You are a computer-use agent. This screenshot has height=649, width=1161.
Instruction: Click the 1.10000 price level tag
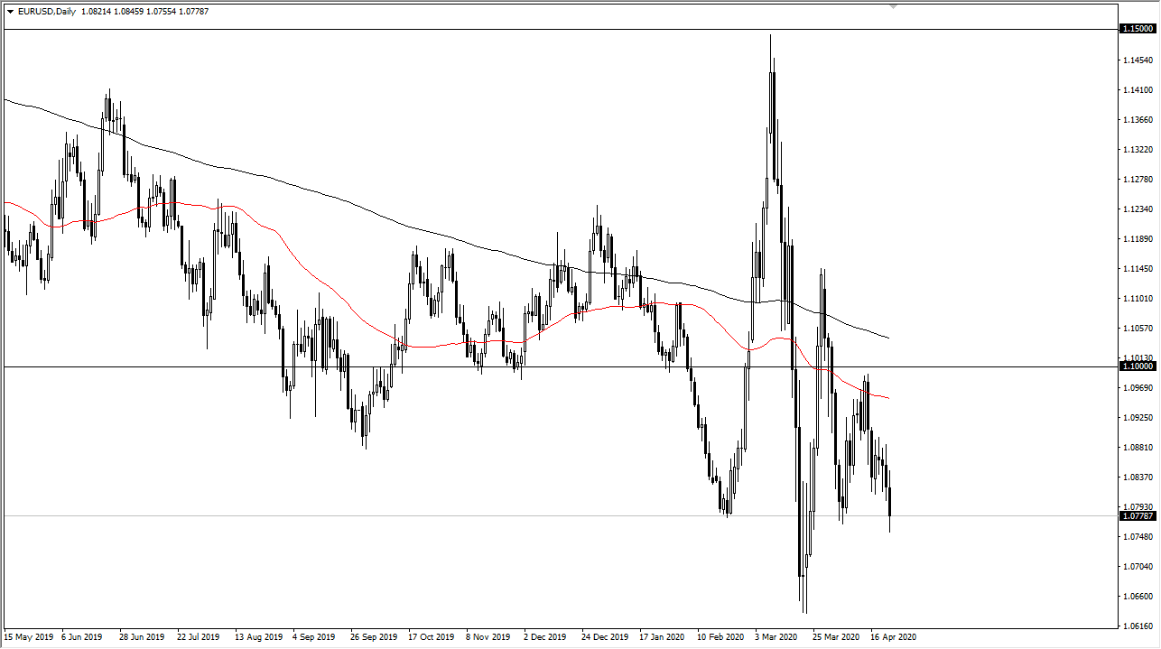(x=1138, y=366)
